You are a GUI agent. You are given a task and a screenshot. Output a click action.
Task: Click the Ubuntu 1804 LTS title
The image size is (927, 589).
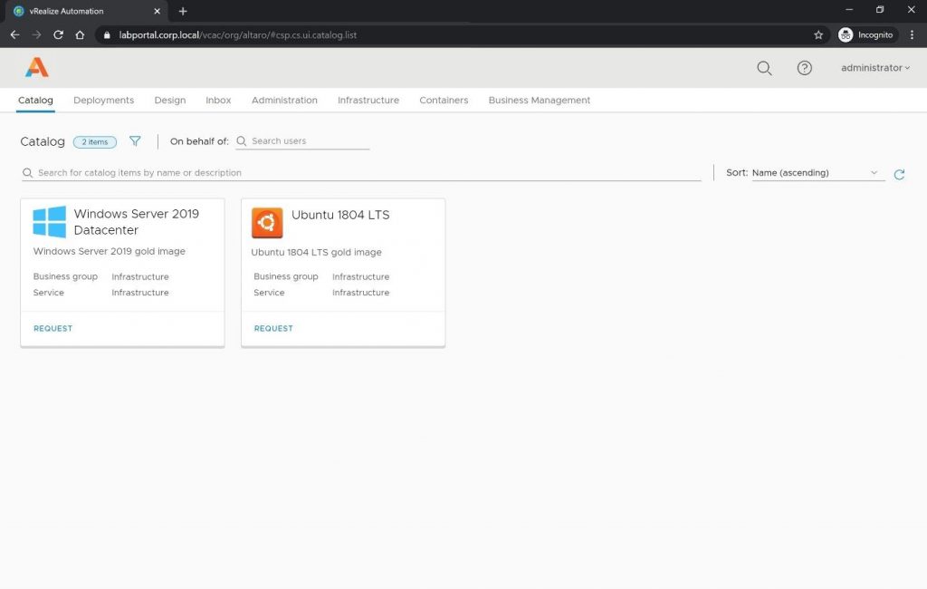pyautogui.click(x=340, y=215)
